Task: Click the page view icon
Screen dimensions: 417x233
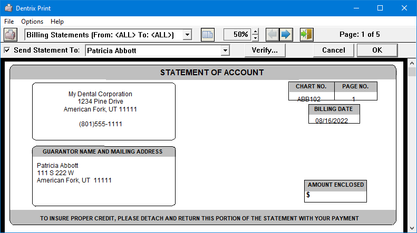Action: 208,35
